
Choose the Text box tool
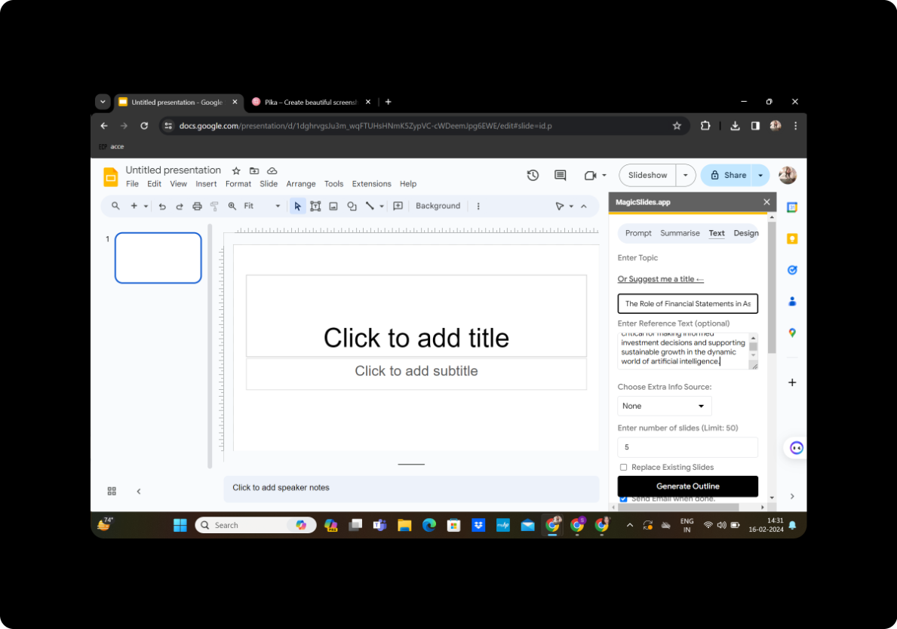[315, 206]
